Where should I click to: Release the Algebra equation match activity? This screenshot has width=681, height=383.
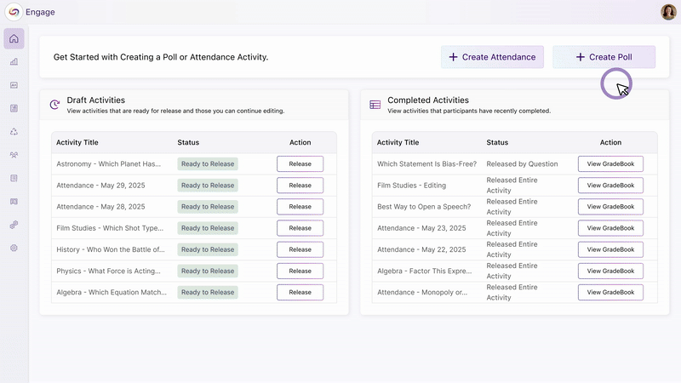(x=300, y=292)
